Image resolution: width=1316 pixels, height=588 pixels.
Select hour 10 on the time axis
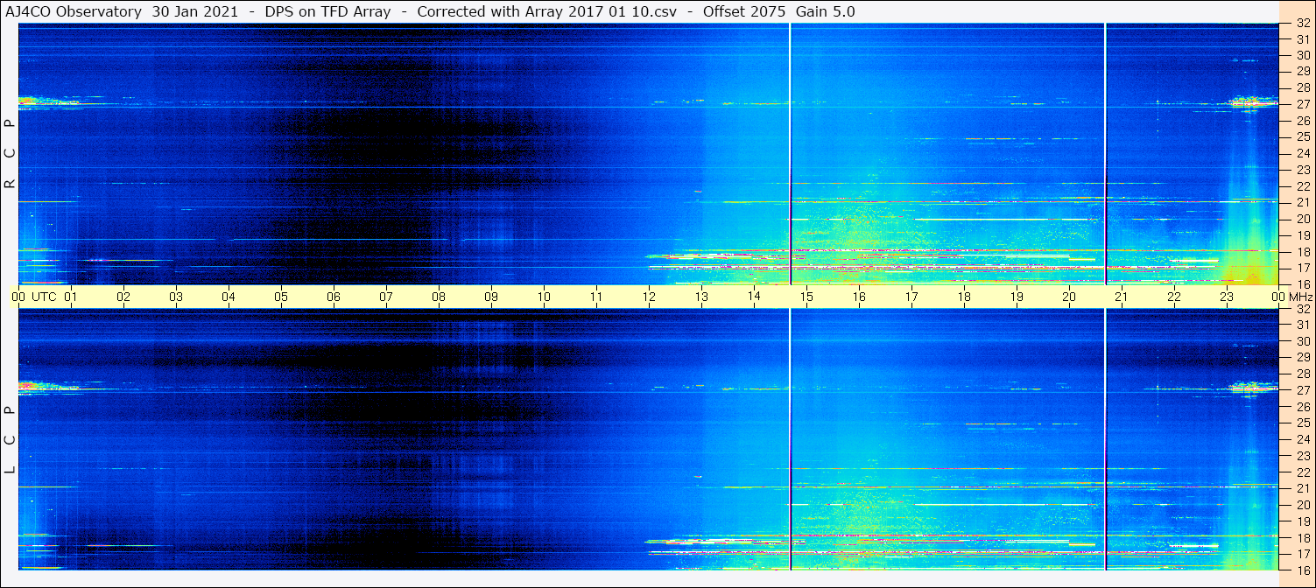[x=544, y=297]
